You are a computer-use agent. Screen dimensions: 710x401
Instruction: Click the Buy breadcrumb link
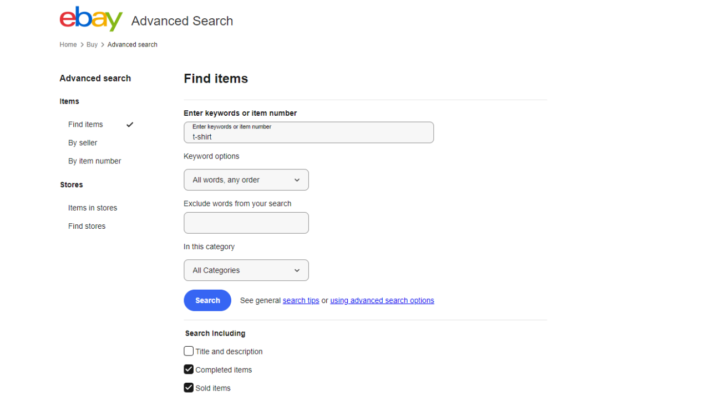(92, 44)
